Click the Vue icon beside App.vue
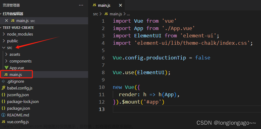The width and height of the screenshot is (261, 129). tap(6, 68)
